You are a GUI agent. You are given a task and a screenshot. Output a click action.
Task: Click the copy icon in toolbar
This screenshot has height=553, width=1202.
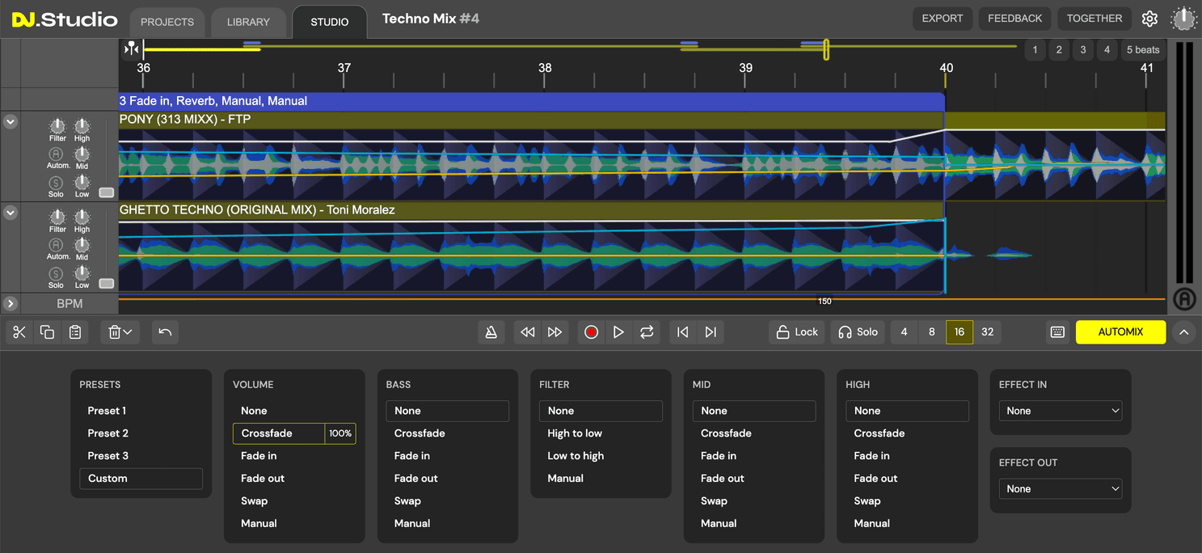47,332
